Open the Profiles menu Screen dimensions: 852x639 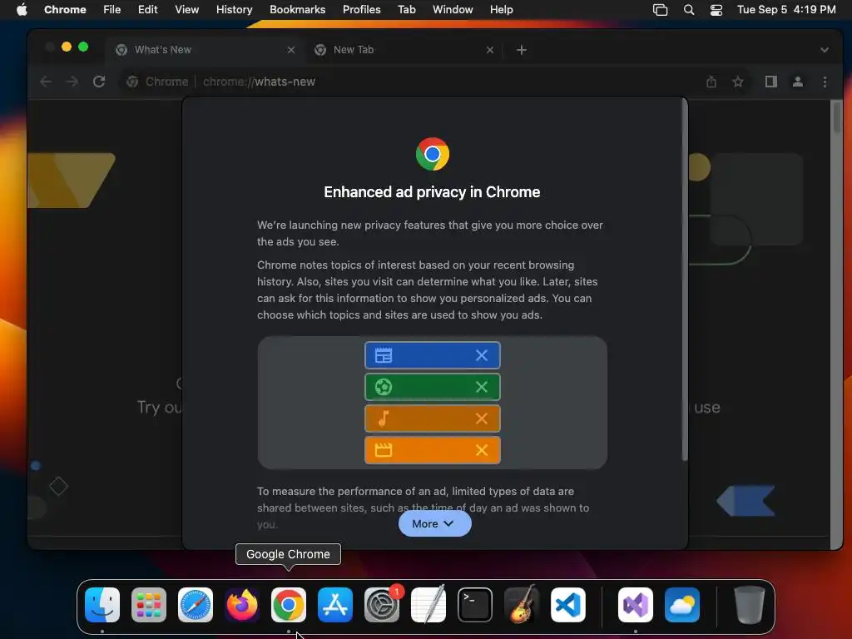[361, 10]
